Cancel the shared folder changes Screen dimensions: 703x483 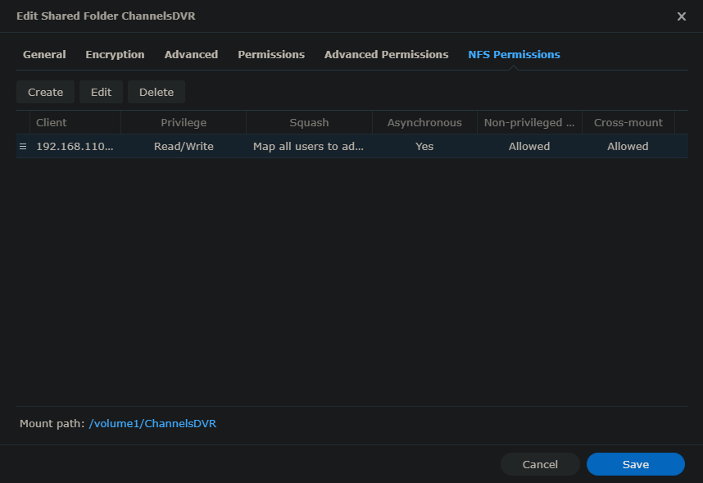[540, 464]
